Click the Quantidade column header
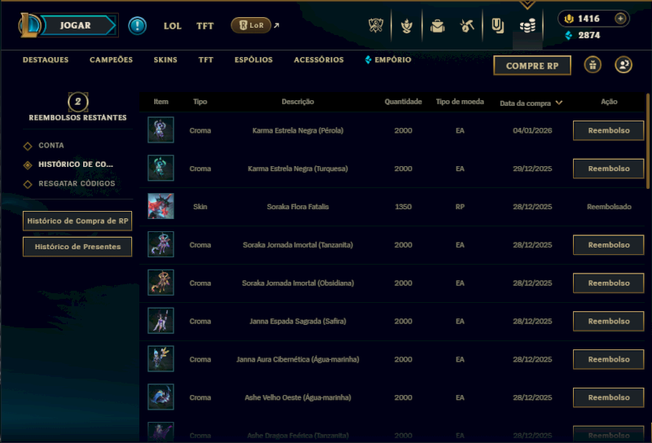The width and height of the screenshot is (652, 443). 403,102
